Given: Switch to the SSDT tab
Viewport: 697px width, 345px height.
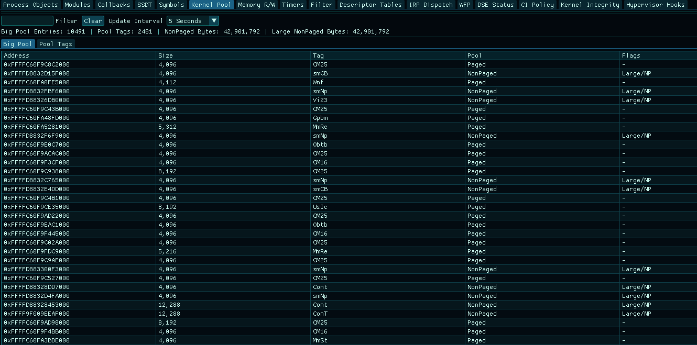Looking at the screenshot, I should pyautogui.click(x=145, y=5).
